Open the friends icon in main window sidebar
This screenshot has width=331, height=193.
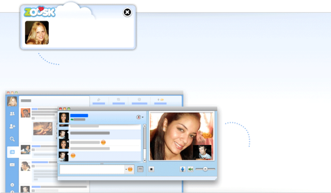pyautogui.click(x=12, y=114)
